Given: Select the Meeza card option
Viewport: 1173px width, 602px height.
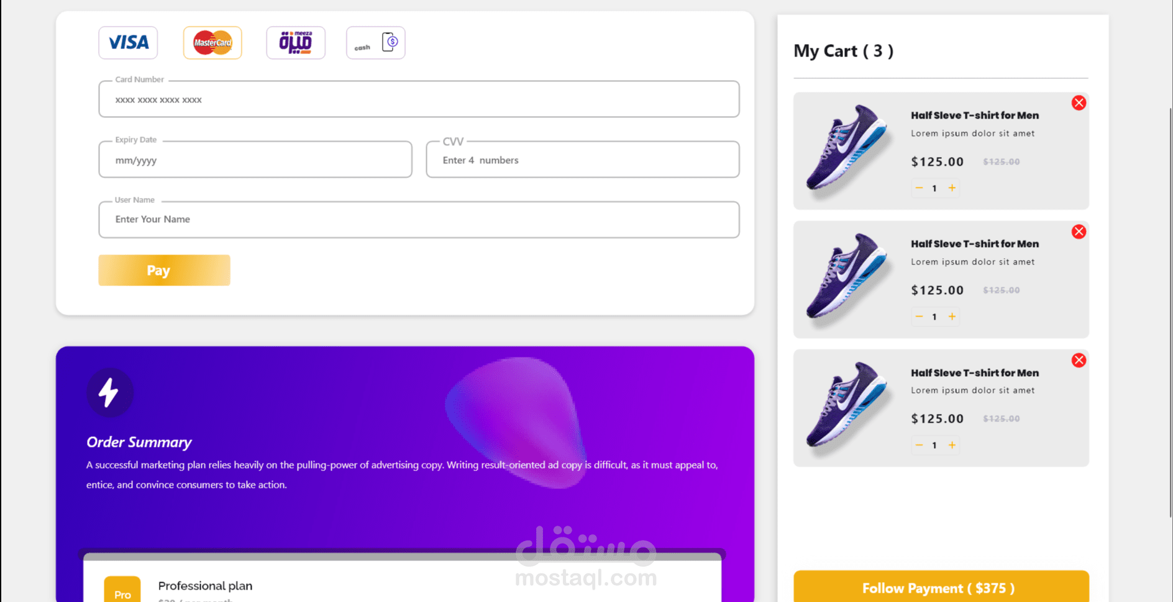Looking at the screenshot, I should coord(296,43).
